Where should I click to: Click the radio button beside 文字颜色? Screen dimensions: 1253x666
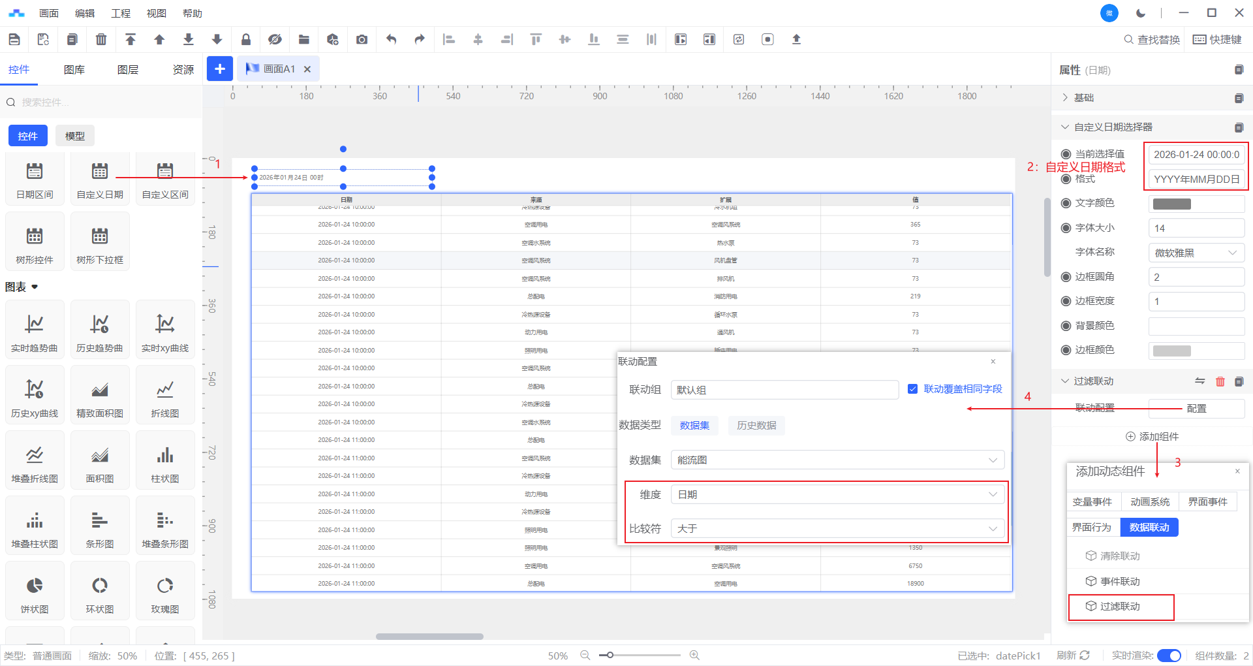point(1066,203)
